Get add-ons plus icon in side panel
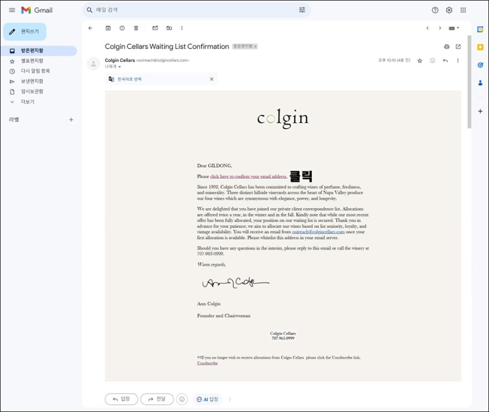The image size is (489, 412). click(x=480, y=111)
